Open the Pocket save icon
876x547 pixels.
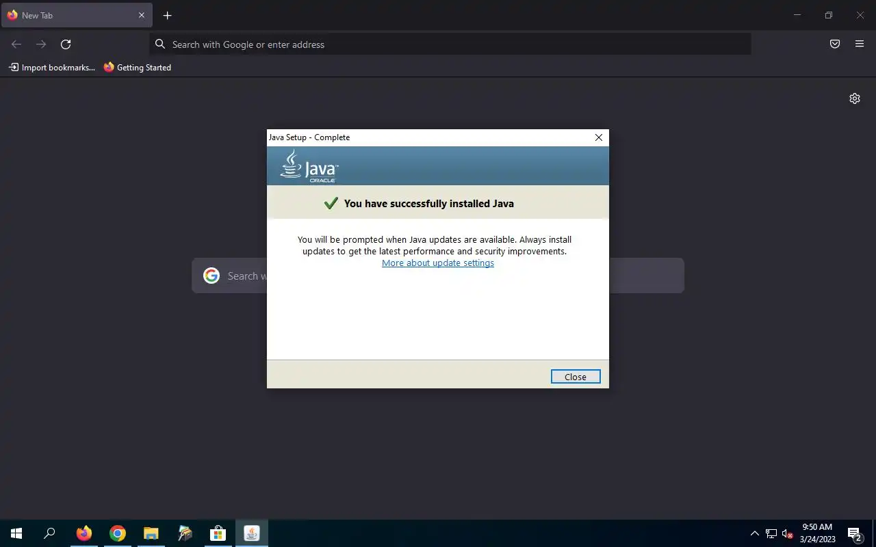[x=835, y=44]
